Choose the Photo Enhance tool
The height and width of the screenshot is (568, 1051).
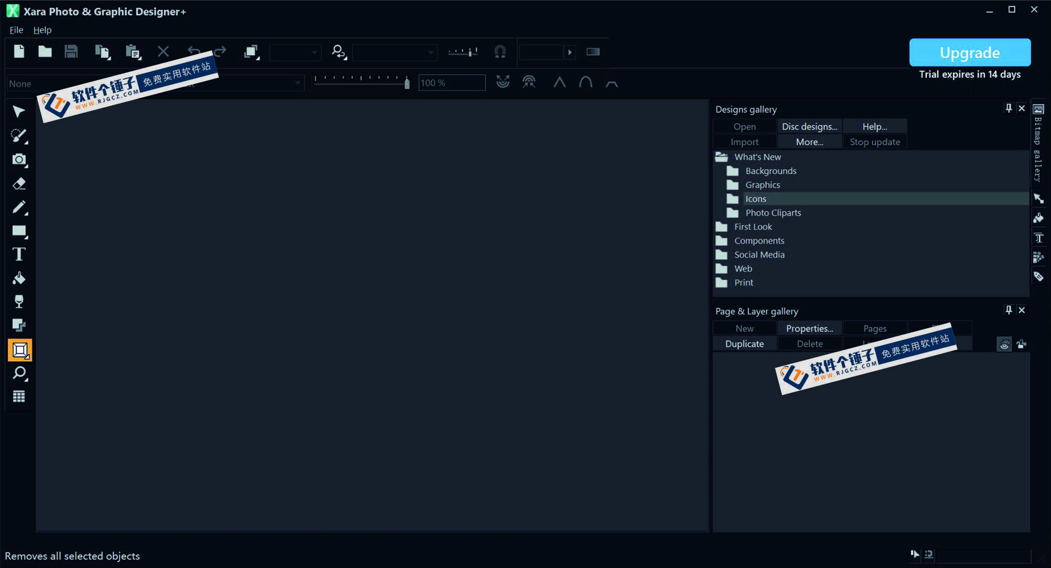coord(19,136)
